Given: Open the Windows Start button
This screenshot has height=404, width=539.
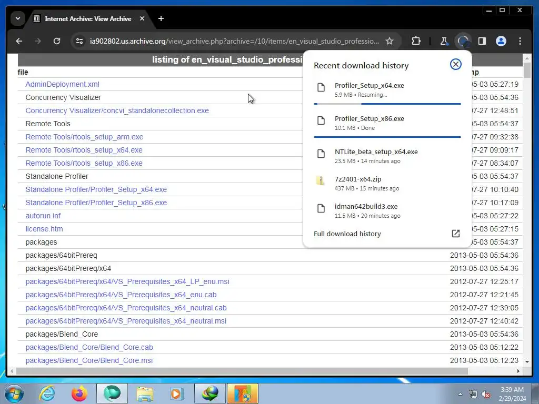Looking at the screenshot, I should (14, 393).
